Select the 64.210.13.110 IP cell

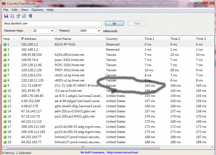pyautogui.click(x=31, y=122)
